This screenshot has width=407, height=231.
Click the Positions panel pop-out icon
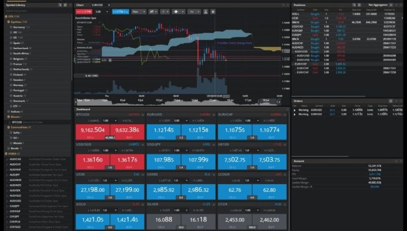pos(354,5)
